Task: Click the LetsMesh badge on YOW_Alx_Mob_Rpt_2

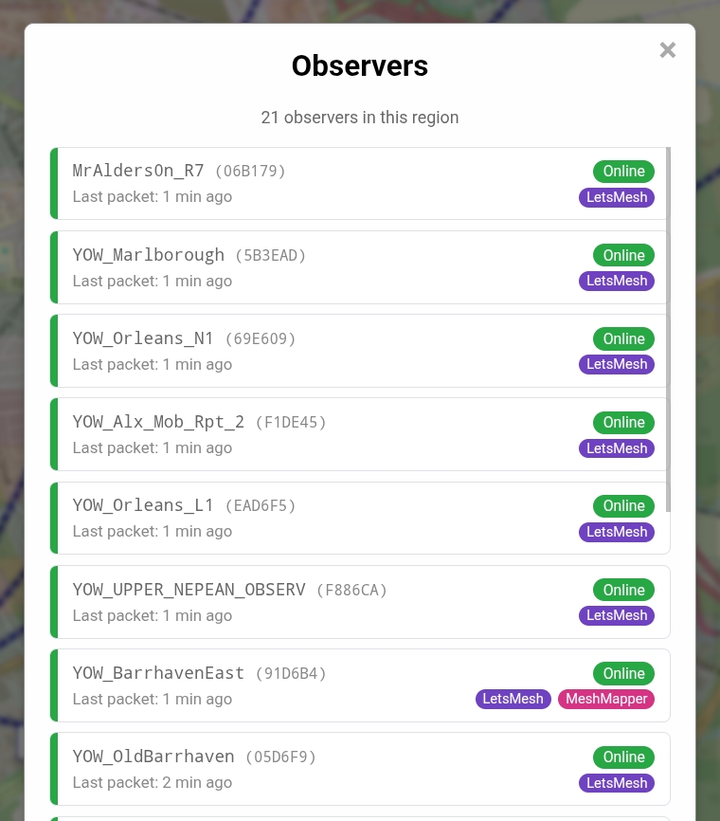Action: pyautogui.click(x=617, y=448)
